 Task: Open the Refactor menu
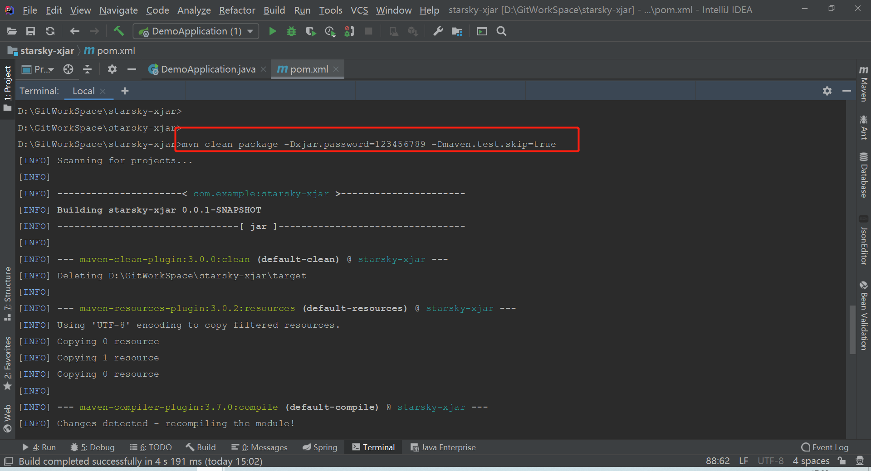click(237, 10)
